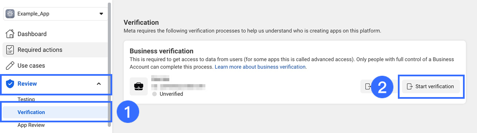
Task: Open Dashboard from sidebar
Action: [x=32, y=34]
